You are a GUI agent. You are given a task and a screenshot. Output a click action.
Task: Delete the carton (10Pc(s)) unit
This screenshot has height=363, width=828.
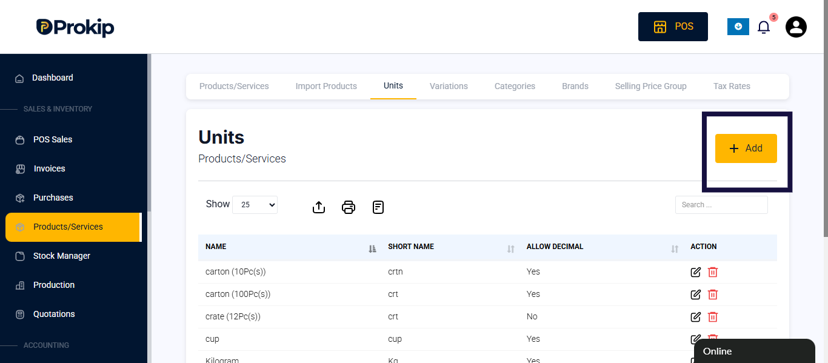click(713, 272)
